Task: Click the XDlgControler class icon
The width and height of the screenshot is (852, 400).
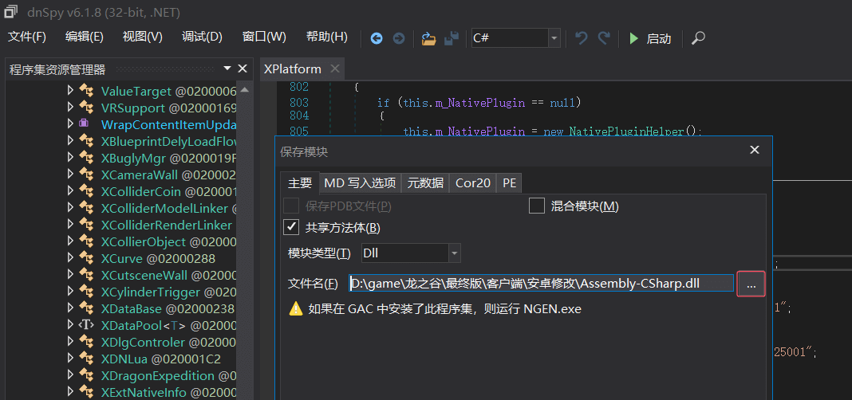Action: (x=86, y=342)
